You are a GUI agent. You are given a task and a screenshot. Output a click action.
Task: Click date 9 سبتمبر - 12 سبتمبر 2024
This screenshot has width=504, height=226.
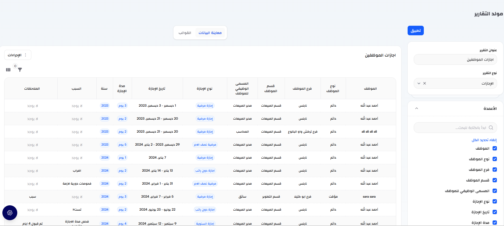(x=157, y=224)
